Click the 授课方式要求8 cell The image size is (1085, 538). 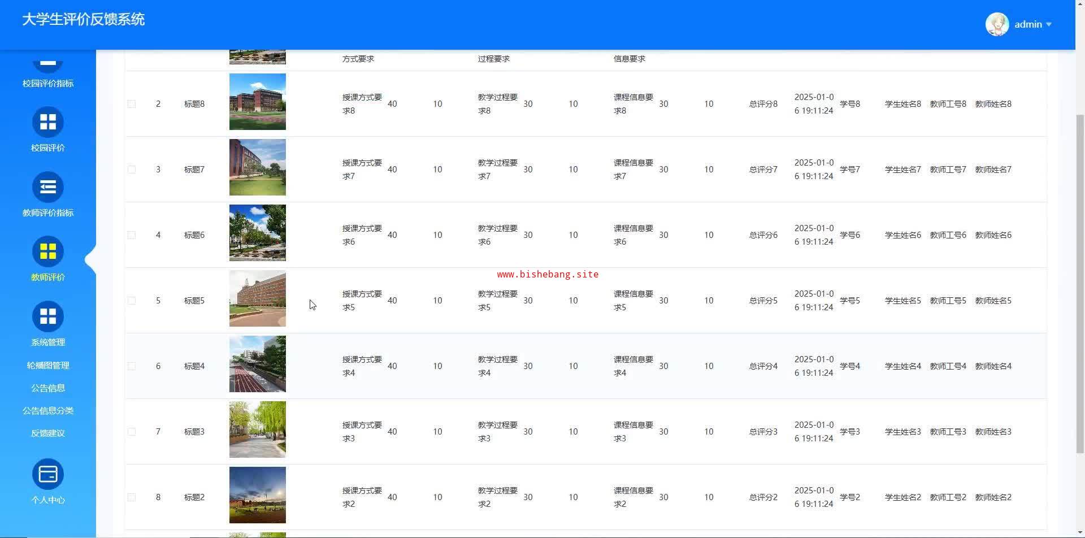coord(362,104)
